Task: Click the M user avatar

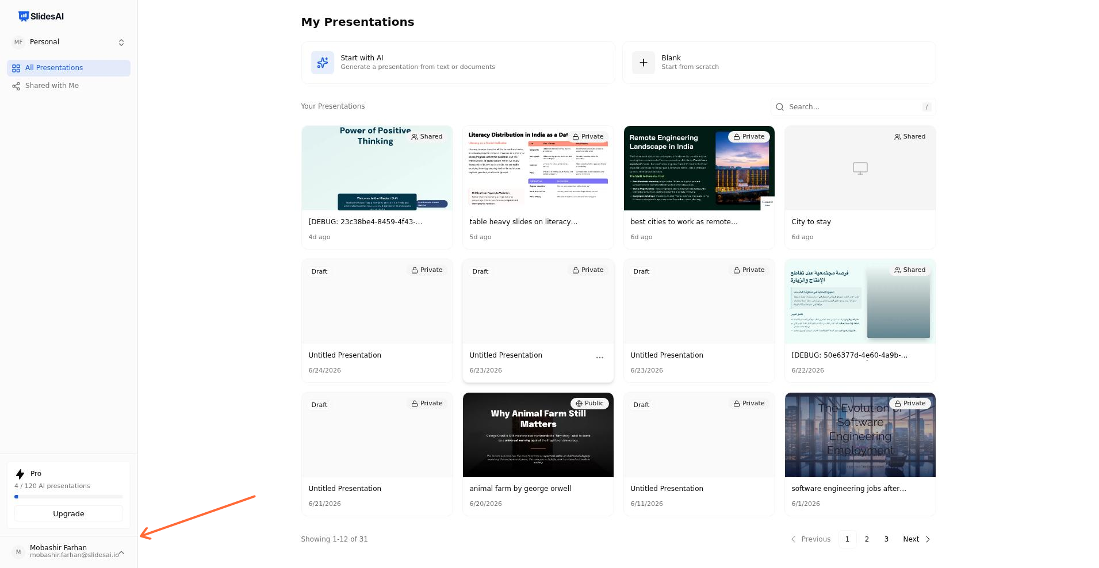Action: point(18,552)
